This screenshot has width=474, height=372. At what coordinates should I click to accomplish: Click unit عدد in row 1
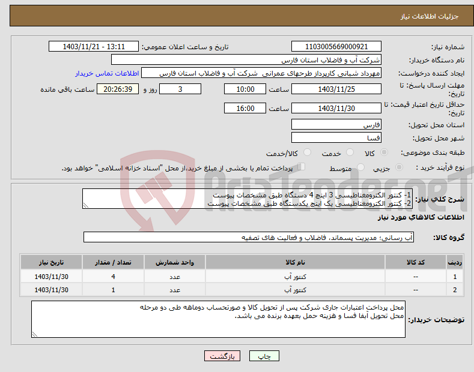(175, 277)
